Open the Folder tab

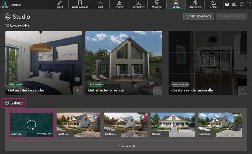(214, 5)
